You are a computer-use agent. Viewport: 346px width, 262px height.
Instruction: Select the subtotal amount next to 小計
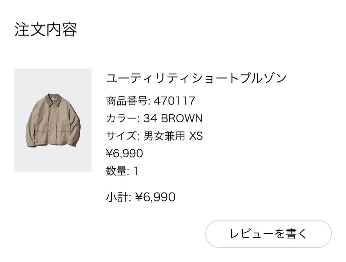tap(155, 197)
